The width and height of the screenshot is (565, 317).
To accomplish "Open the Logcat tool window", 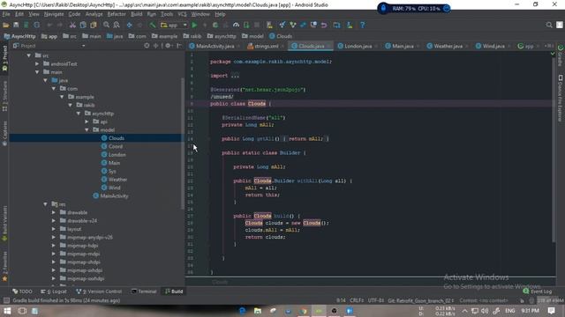I will [x=54, y=291].
